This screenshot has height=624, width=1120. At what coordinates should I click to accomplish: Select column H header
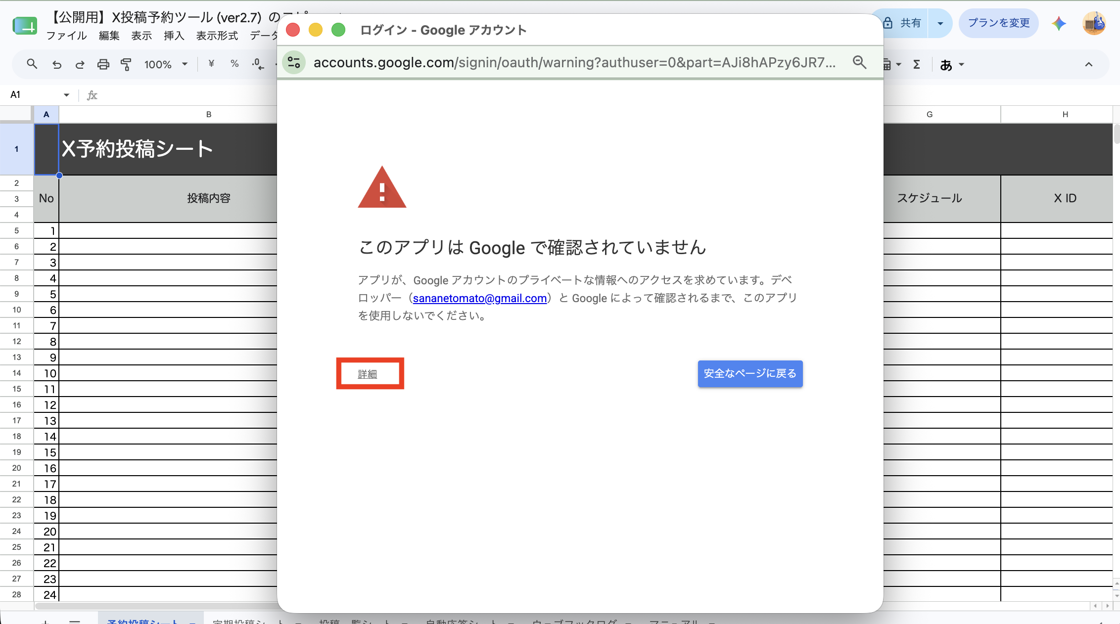1065,114
